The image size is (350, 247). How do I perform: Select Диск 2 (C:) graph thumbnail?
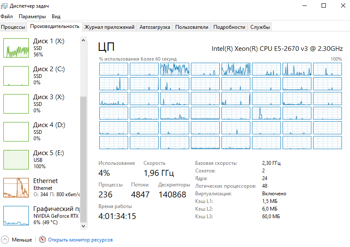(16, 76)
